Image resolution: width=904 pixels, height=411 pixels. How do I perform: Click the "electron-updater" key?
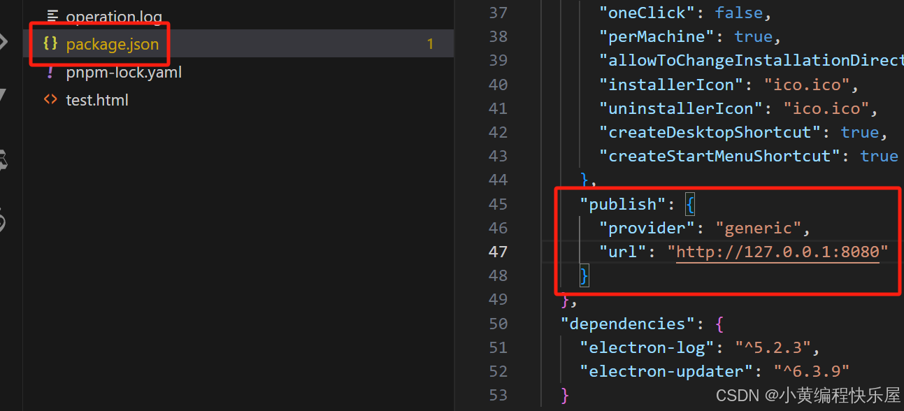[x=666, y=371]
